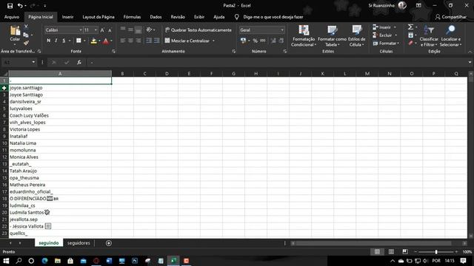Align text left
Viewport: 474px width, 266px height.
click(x=123, y=41)
